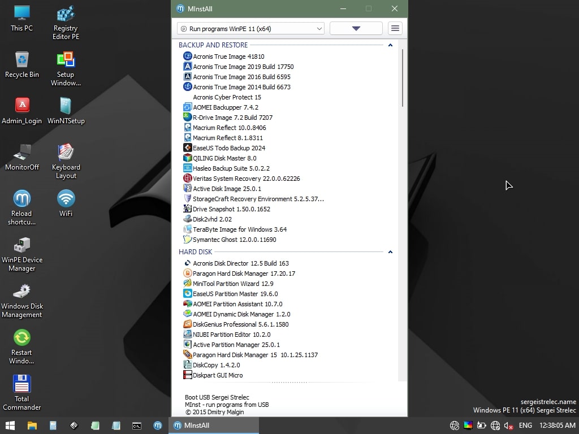Select Hasleo Backup Suite 5.0.2.2
This screenshot has width=579, height=434.
click(x=231, y=168)
